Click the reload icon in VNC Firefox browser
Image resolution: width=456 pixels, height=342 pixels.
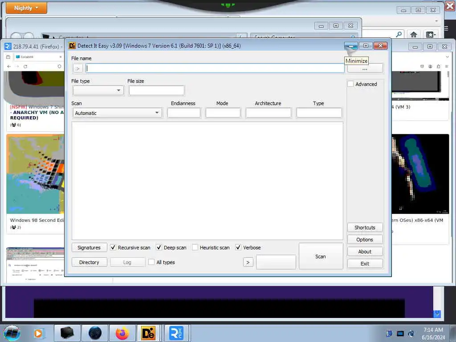25,67
